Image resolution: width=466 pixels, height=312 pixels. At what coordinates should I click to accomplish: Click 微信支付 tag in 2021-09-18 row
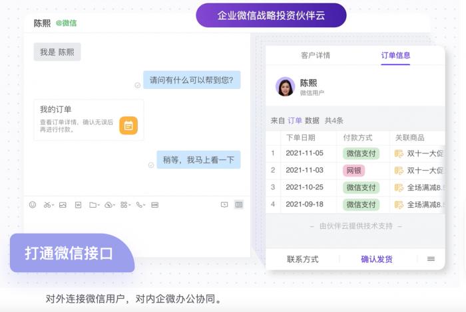[361, 204]
